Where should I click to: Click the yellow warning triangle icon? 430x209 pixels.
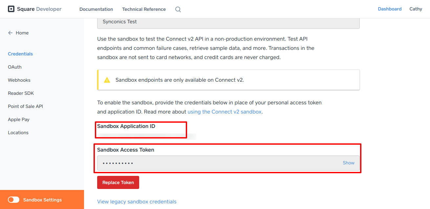(x=107, y=80)
